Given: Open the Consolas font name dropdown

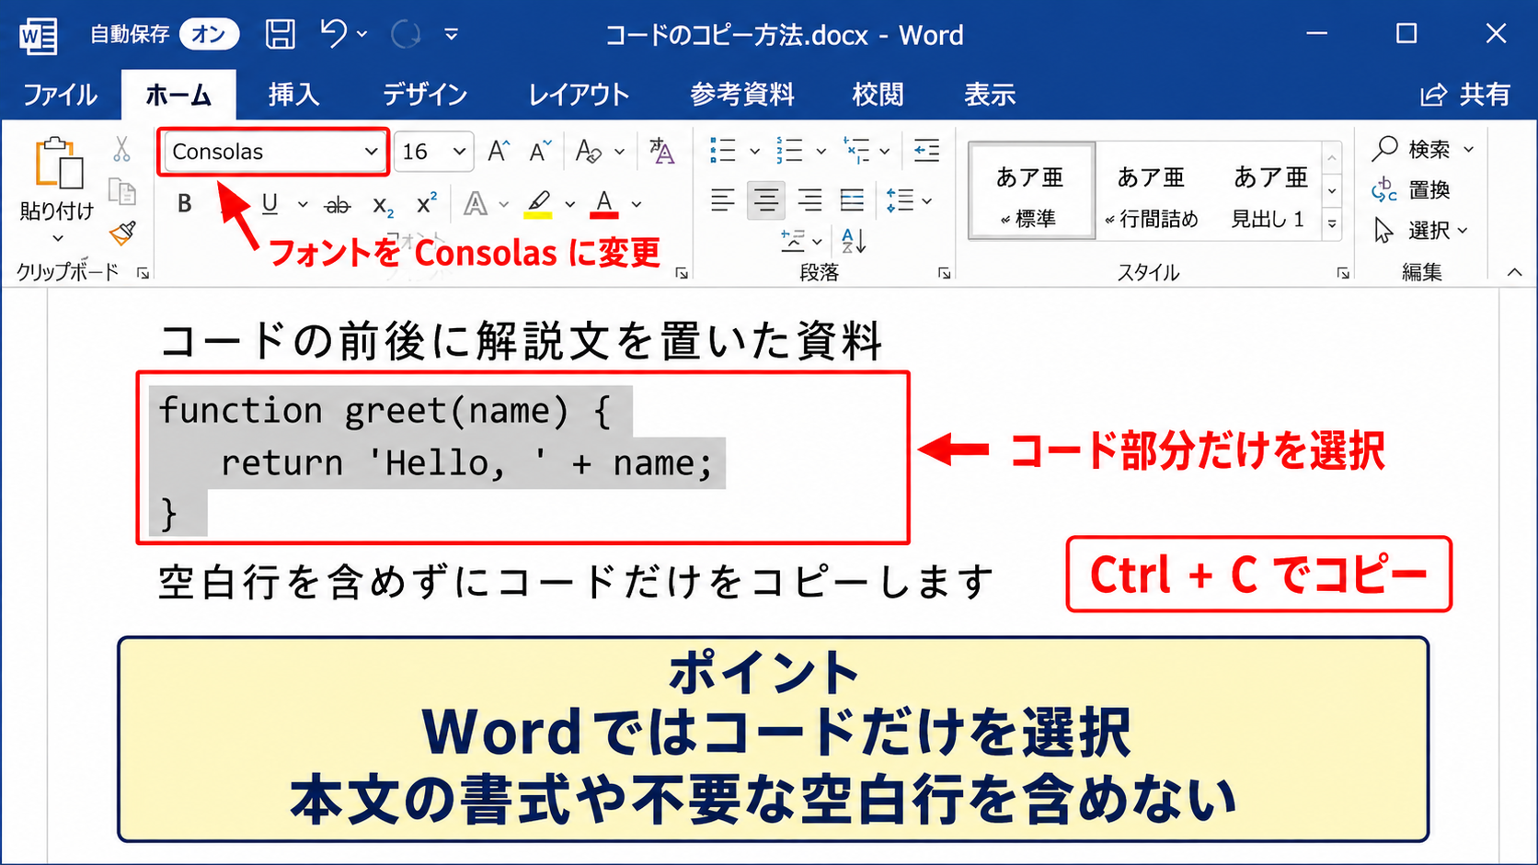Looking at the screenshot, I should pyautogui.click(x=371, y=152).
